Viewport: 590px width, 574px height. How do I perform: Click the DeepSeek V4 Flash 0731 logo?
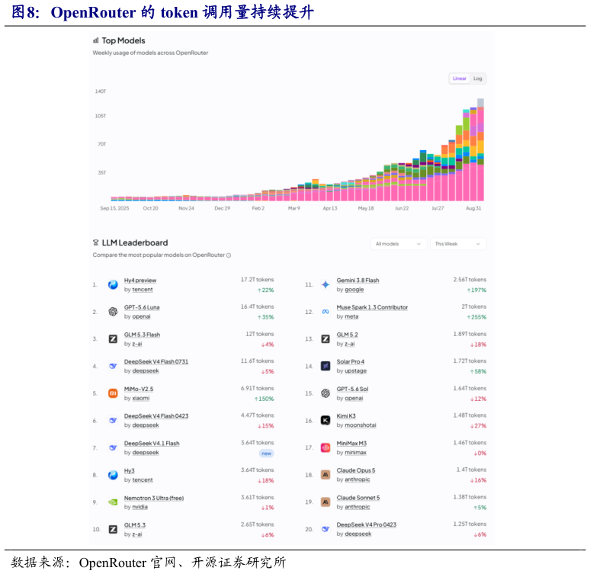click(113, 366)
